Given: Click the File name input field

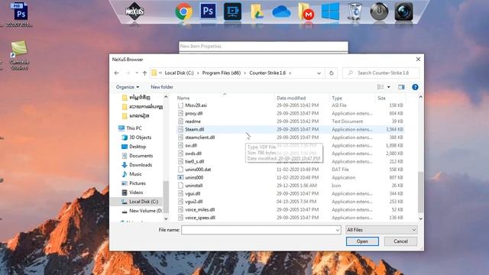Looking at the screenshot, I should [258, 230].
